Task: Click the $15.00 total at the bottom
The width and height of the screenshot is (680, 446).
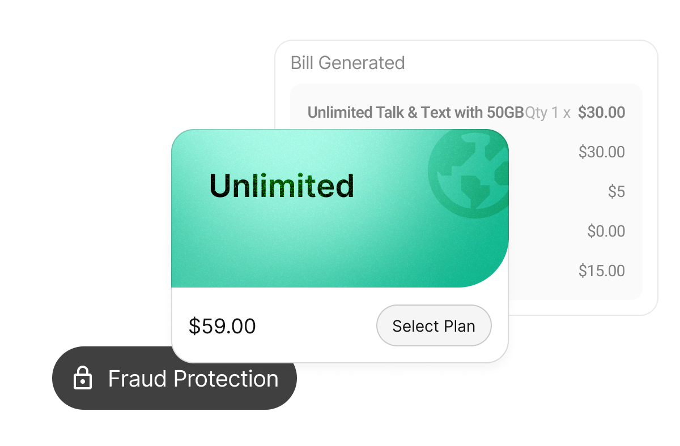Action: 602,271
